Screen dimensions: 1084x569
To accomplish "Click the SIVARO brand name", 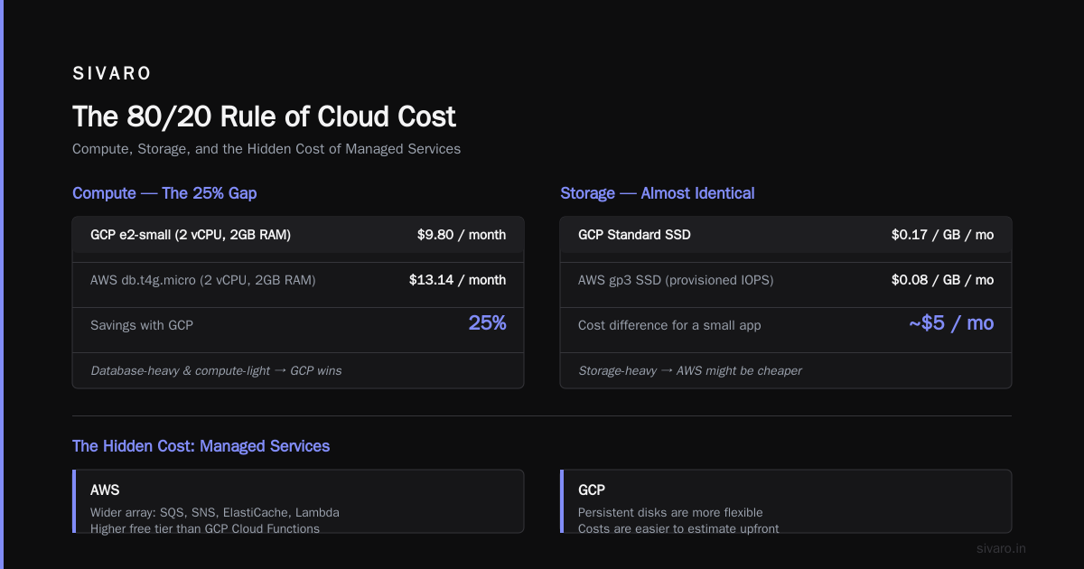I will coord(112,74).
